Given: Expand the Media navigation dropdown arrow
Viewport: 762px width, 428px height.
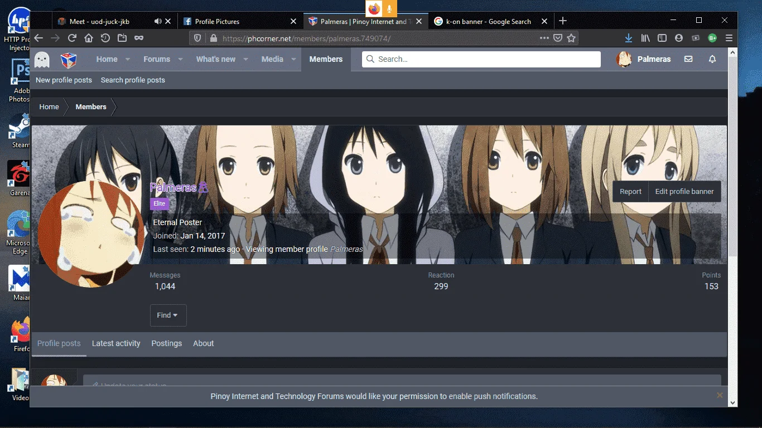Looking at the screenshot, I should 293,59.
